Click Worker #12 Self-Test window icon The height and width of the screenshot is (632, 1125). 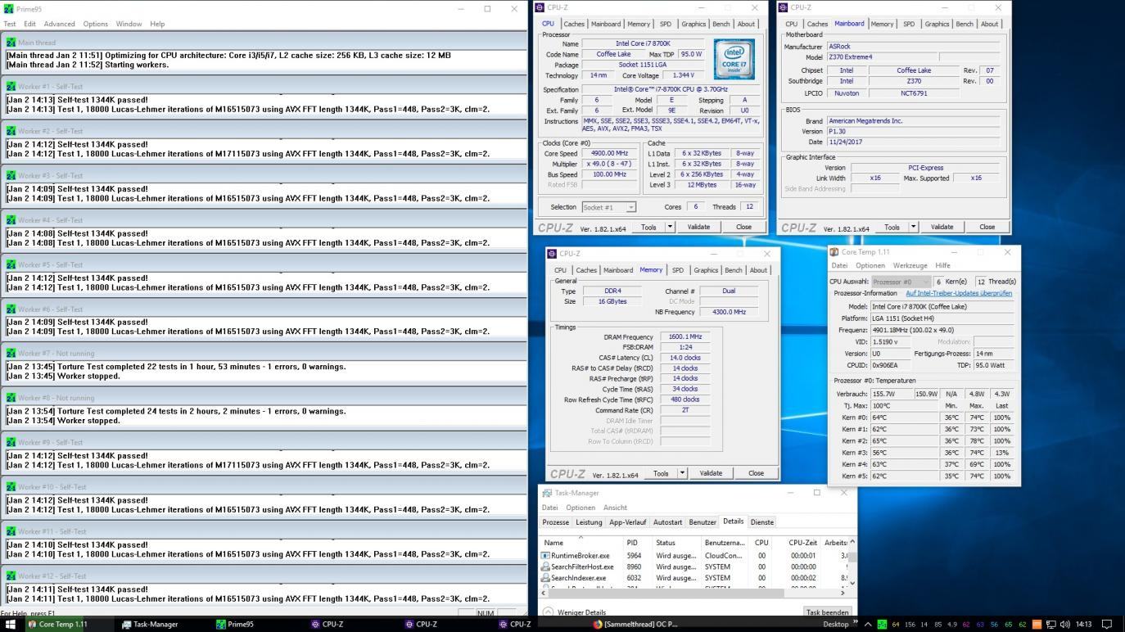pyautogui.click(x=11, y=576)
